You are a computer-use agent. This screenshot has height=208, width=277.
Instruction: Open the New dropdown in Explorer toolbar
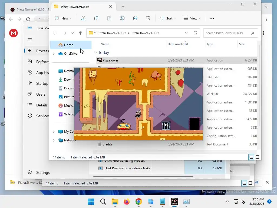coord(63,18)
